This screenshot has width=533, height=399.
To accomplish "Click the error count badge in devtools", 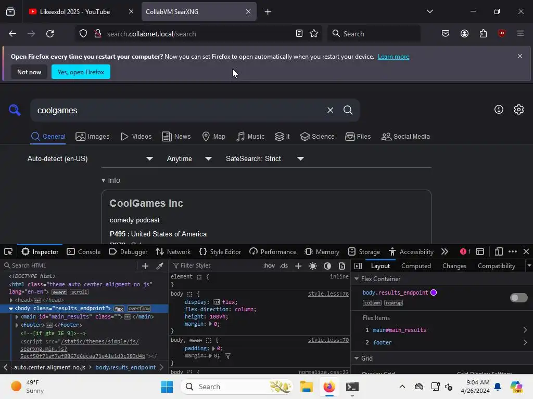I will coord(465,252).
